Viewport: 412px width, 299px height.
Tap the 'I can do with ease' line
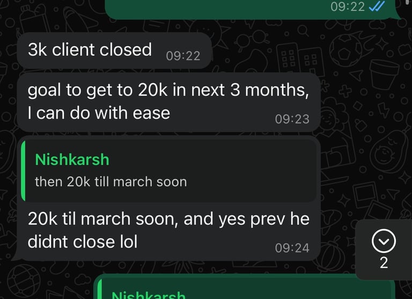click(x=99, y=113)
